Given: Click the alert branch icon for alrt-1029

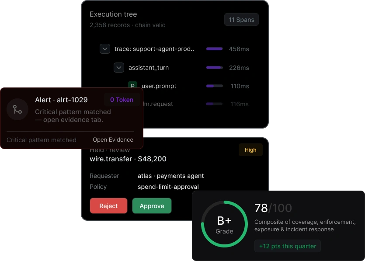Looking at the screenshot, I should [17, 109].
